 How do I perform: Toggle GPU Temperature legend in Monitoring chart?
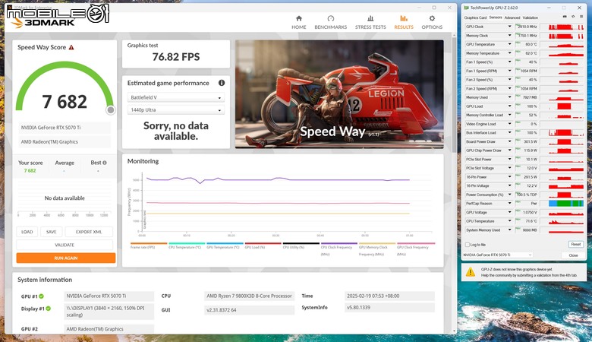(225, 245)
